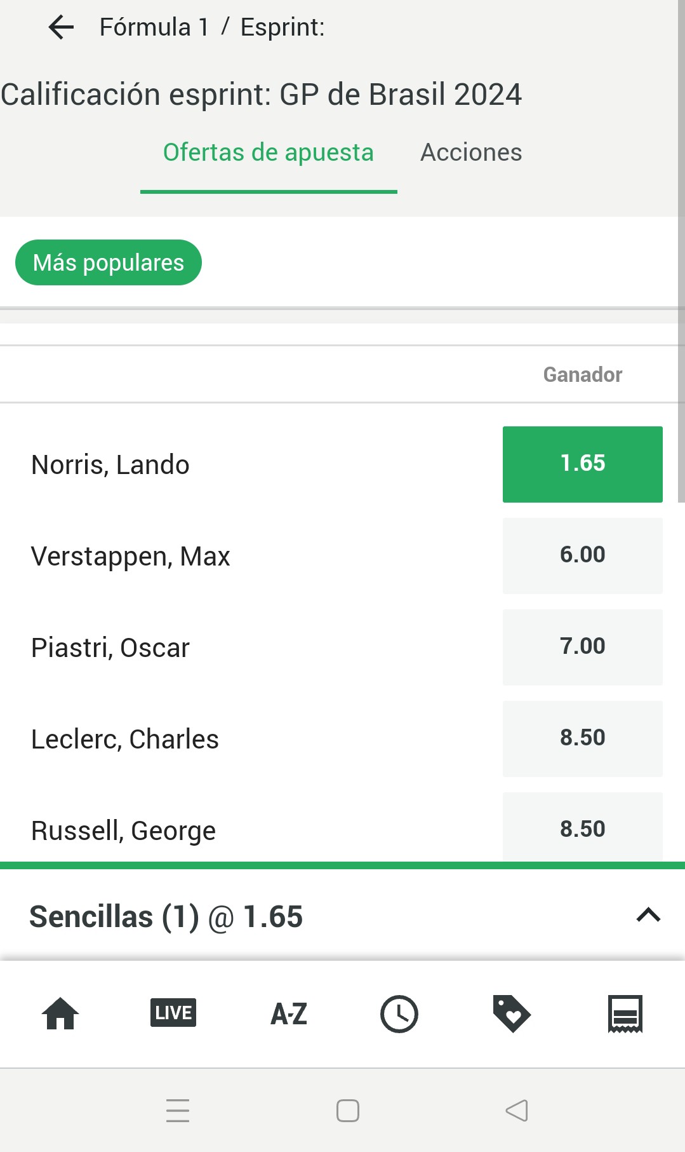Image resolution: width=685 pixels, height=1152 pixels.
Task: Open the A-Z sports list
Action: tap(289, 1013)
